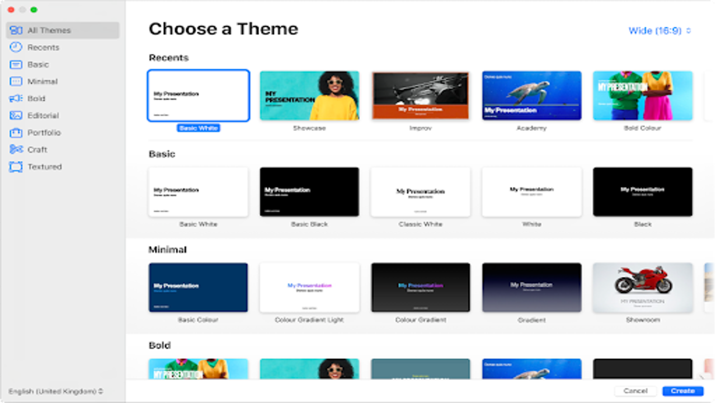Click the Showcase theme label
The height and width of the screenshot is (403, 716).
click(309, 128)
